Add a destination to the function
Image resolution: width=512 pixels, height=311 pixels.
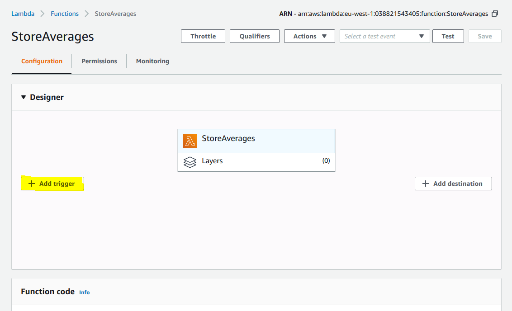[453, 184]
